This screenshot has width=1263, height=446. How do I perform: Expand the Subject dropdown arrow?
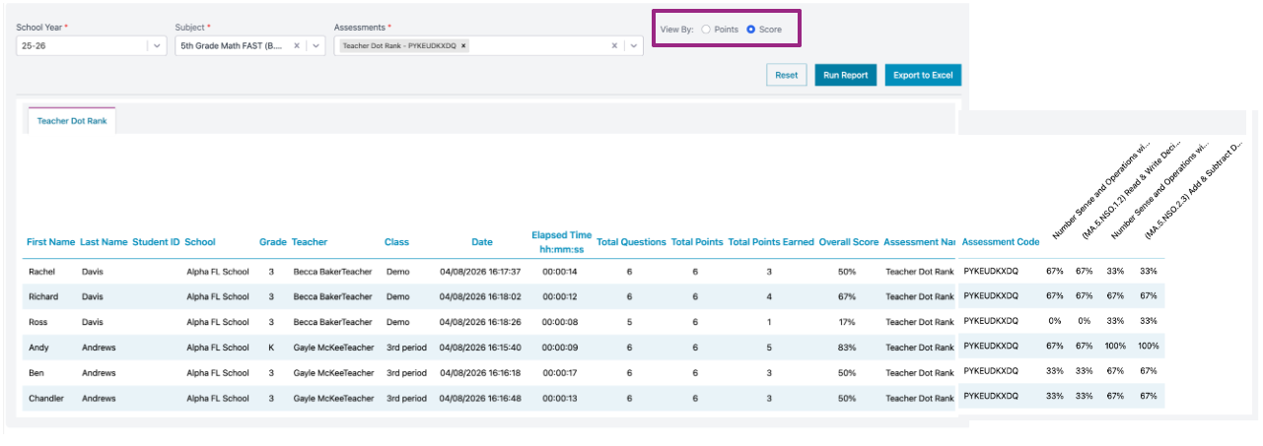(x=316, y=45)
